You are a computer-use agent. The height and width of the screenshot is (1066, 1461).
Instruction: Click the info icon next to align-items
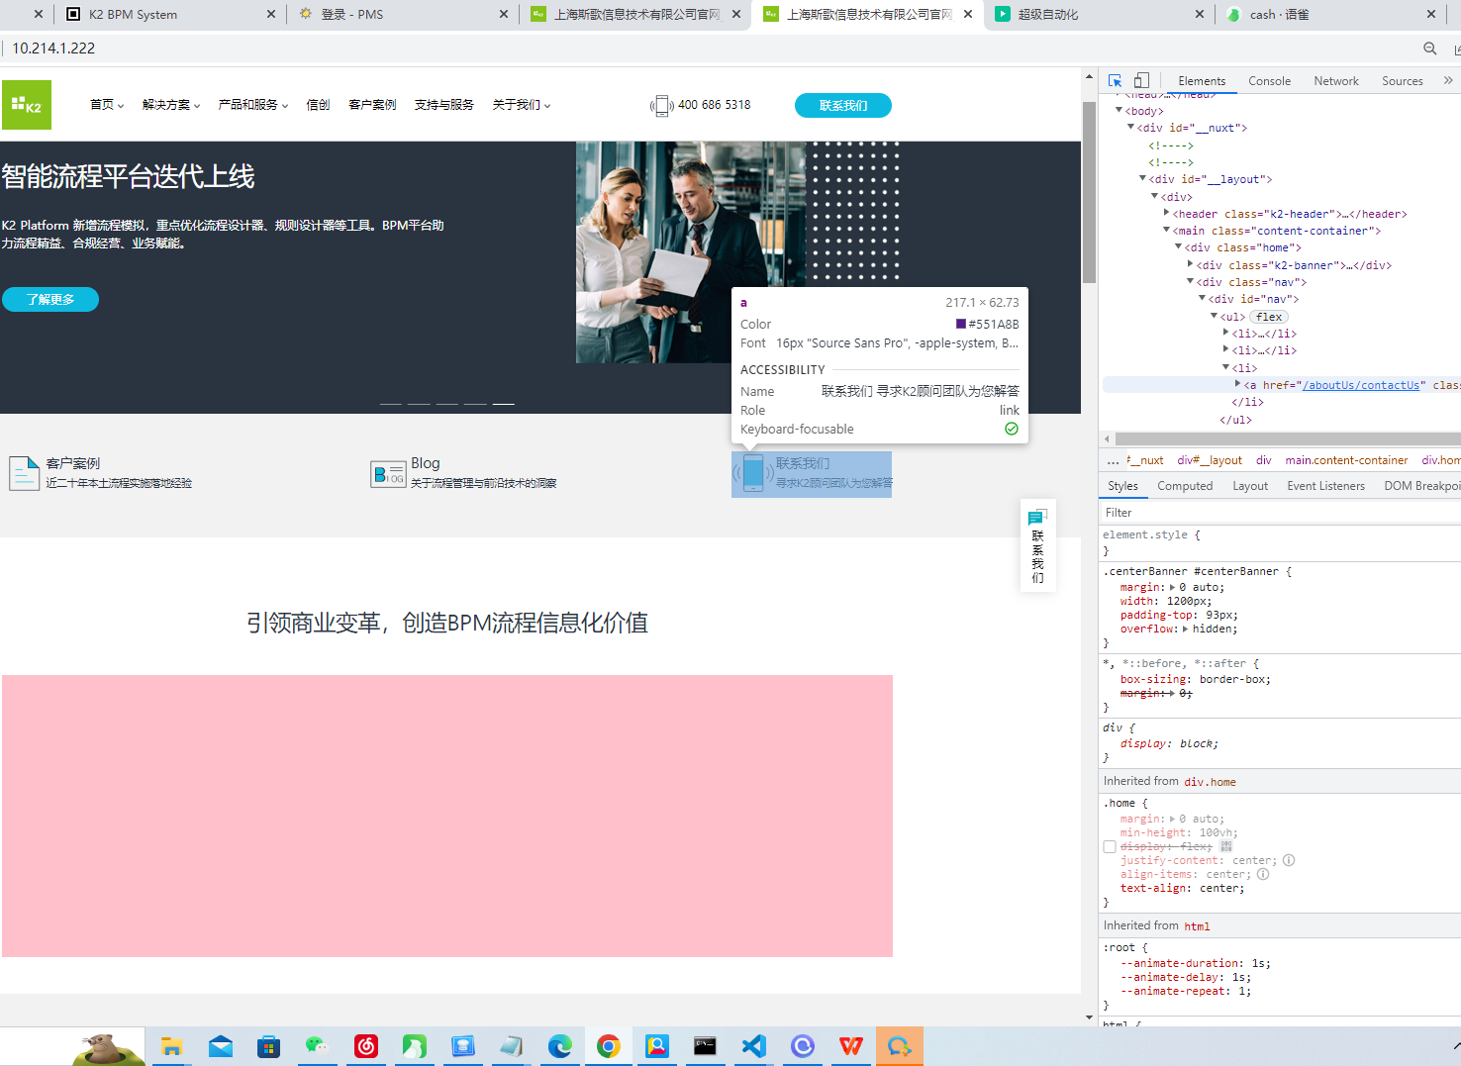[1263, 874]
